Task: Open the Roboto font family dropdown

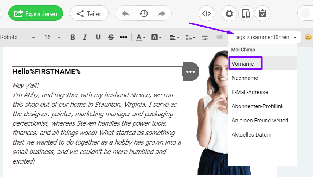Action: [x=17, y=37]
